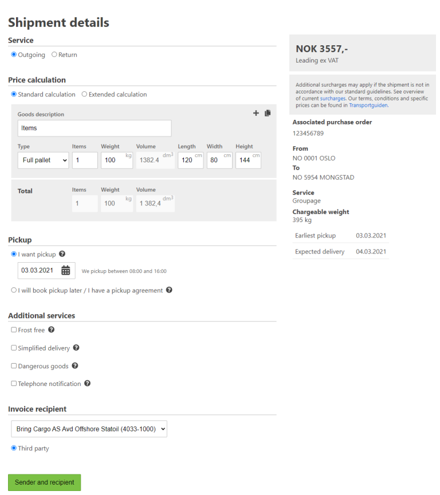Show help for Telephone notification
The height and width of the screenshot is (495, 440).
pos(88,384)
